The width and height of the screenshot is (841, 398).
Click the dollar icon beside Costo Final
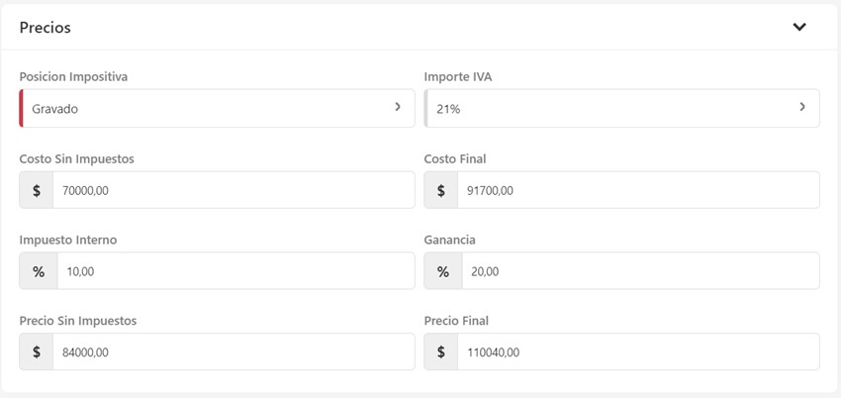tap(441, 190)
